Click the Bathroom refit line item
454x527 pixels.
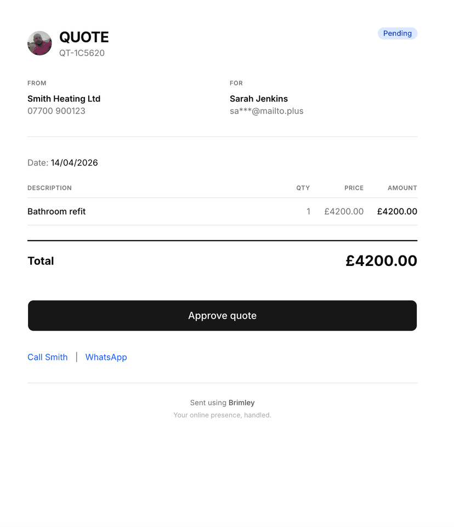point(56,212)
